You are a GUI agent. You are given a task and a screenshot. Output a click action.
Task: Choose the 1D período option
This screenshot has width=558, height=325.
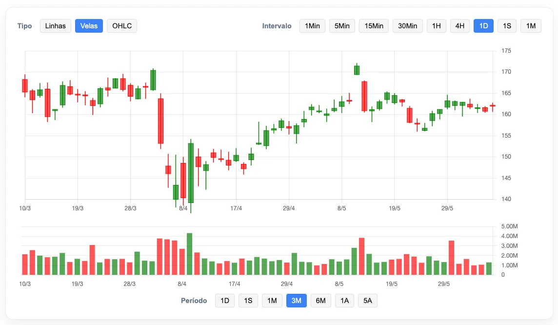point(224,300)
